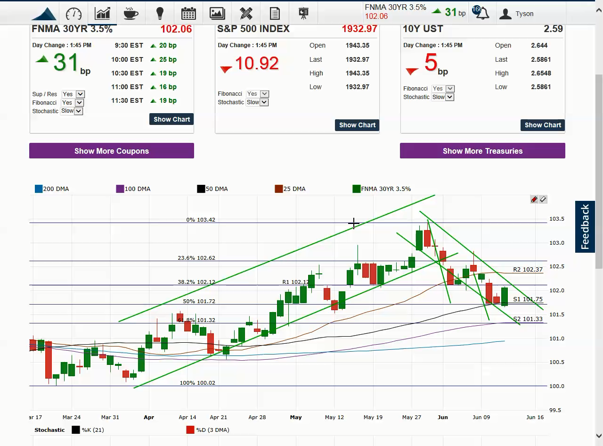Open 10Y UST Fibonacci dropdown
The height and width of the screenshot is (446, 603).
tap(443, 89)
